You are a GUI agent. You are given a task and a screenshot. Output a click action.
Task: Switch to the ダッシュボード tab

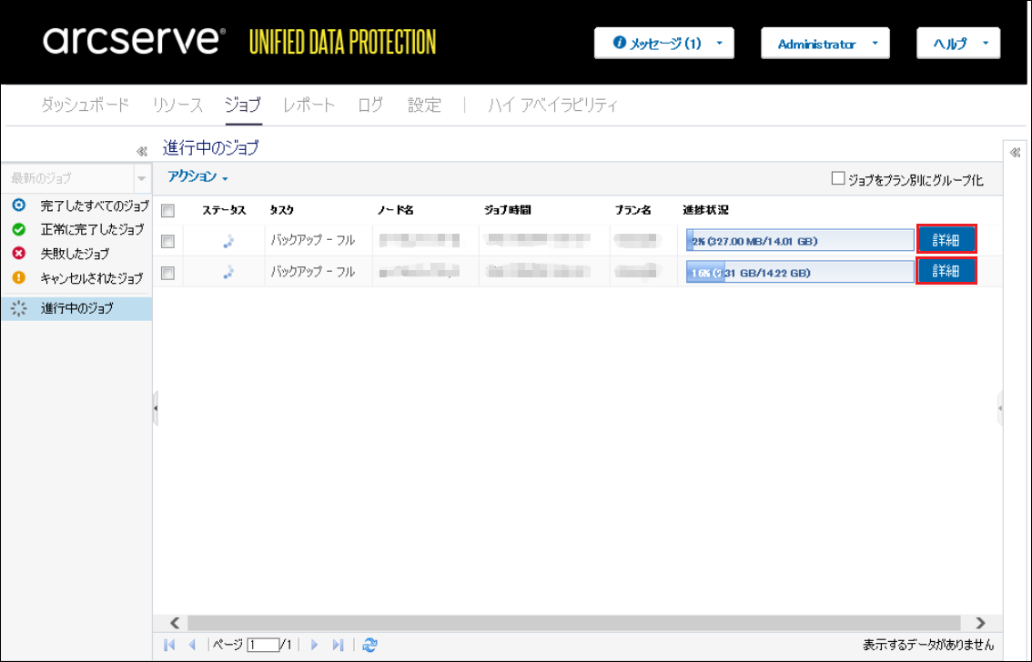click(86, 105)
